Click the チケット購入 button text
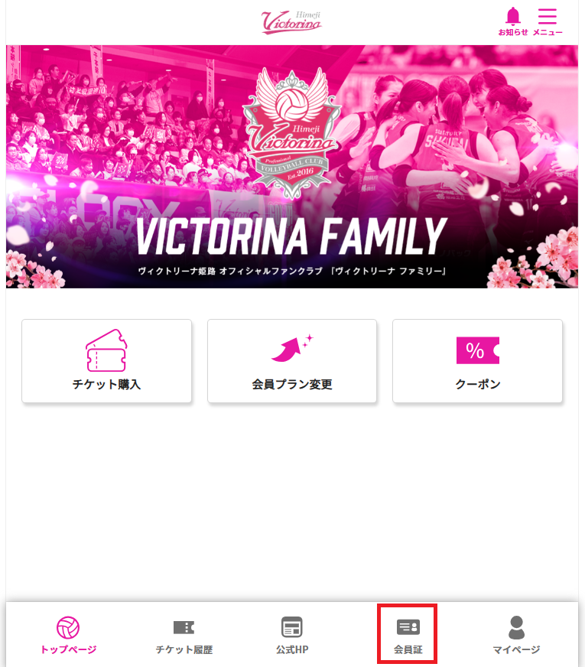The image size is (585, 667). (x=106, y=384)
